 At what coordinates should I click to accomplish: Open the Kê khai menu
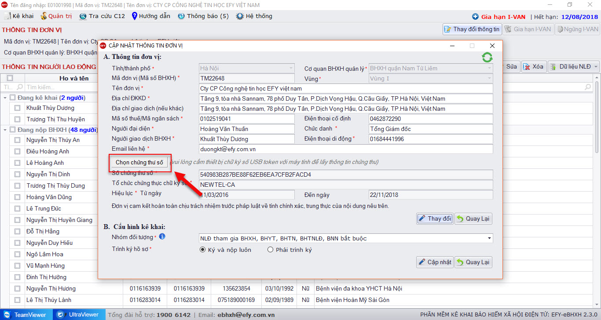18,16
